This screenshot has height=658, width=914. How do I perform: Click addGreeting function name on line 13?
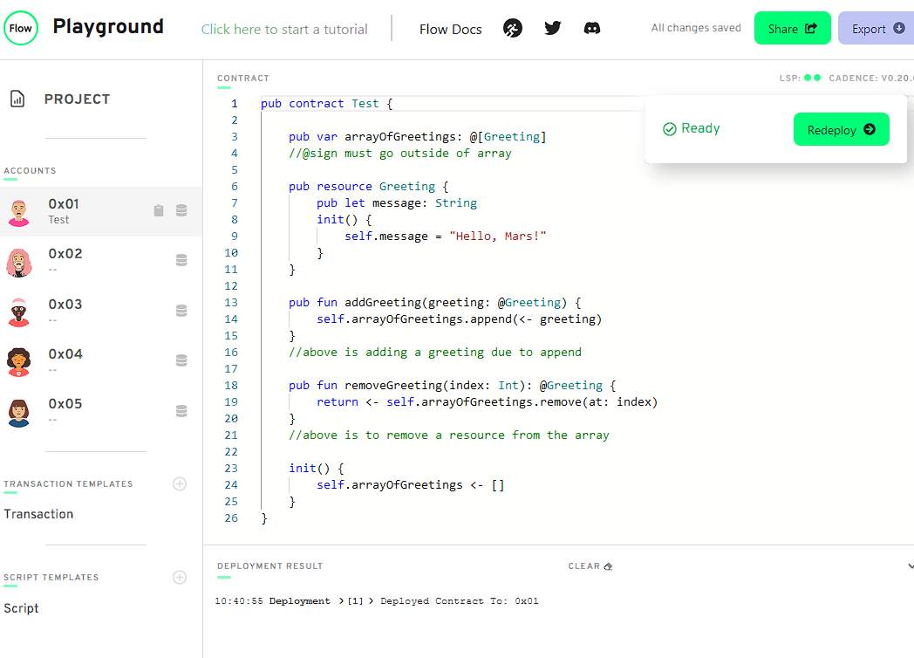click(382, 302)
